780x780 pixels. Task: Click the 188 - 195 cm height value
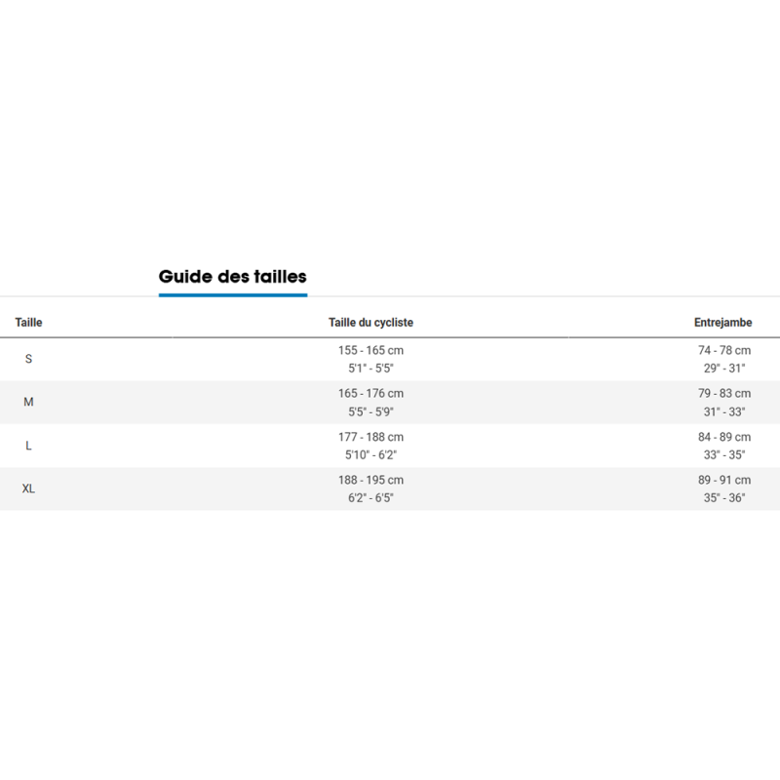tap(370, 480)
